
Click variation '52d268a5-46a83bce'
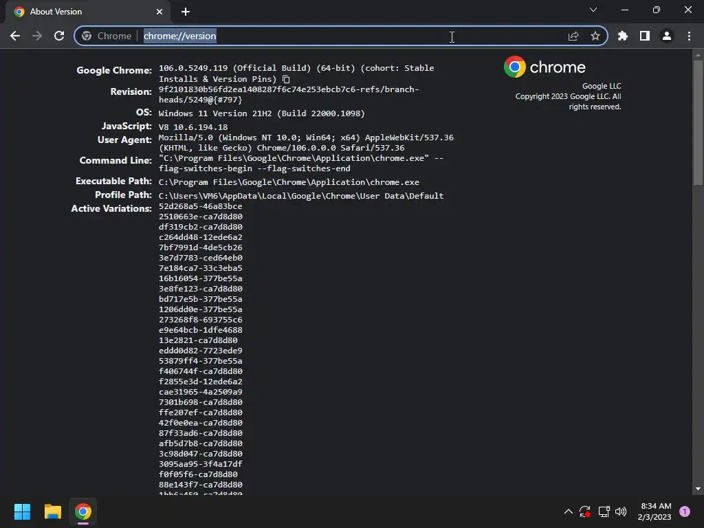pyautogui.click(x=200, y=206)
